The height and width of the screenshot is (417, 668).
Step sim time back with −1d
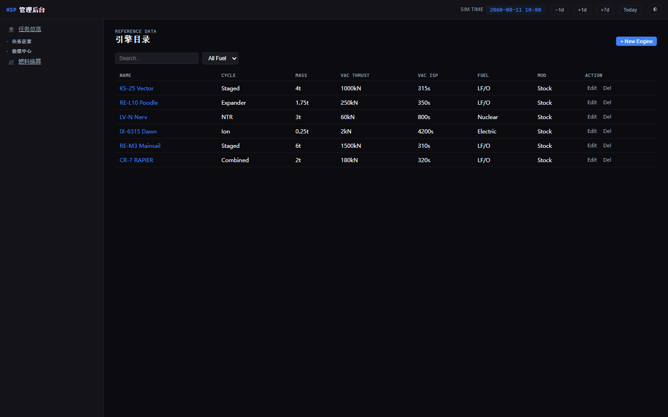click(x=559, y=10)
